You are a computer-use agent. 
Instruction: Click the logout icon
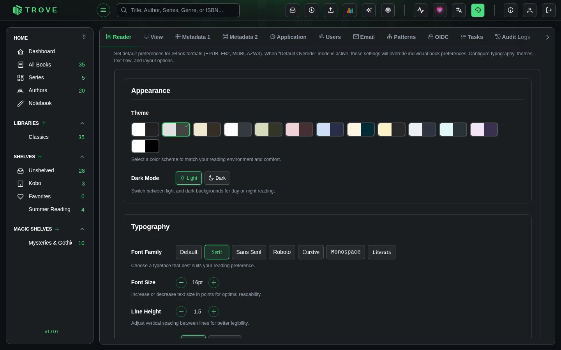pyautogui.click(x=549, y=10)
